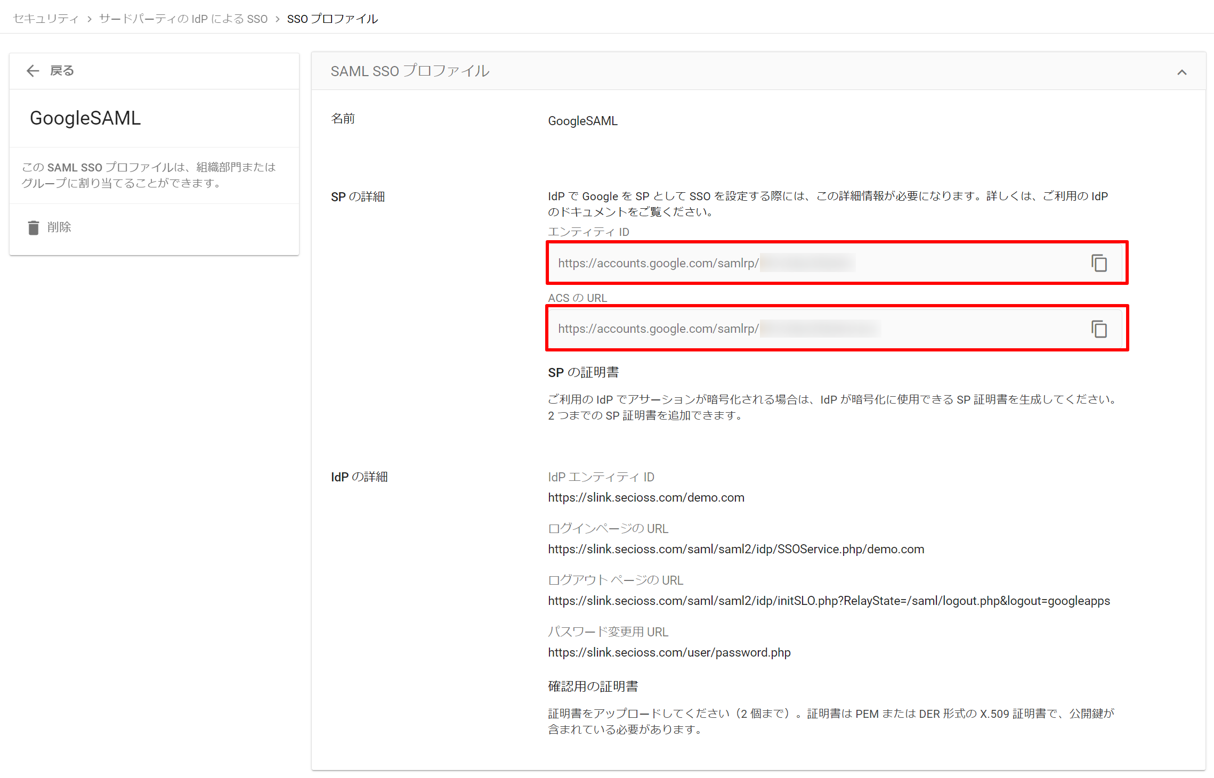Viewport: 1214px width, 778px height.
Task: Click the SP の証明書 heading
Action: (584, 372)
